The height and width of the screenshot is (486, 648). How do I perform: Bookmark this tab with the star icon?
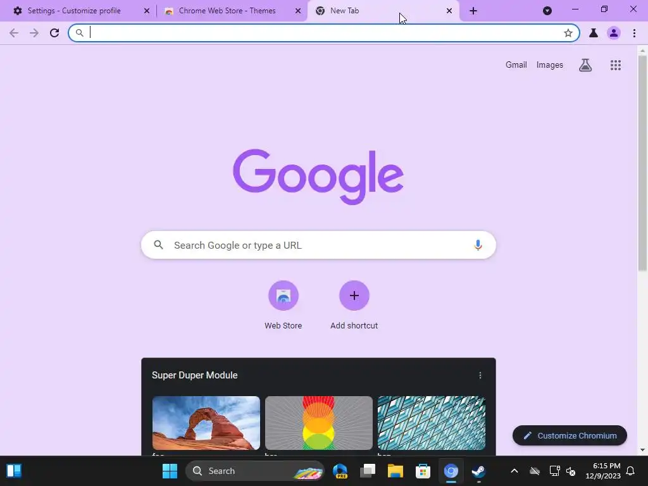tap(568, 33)
